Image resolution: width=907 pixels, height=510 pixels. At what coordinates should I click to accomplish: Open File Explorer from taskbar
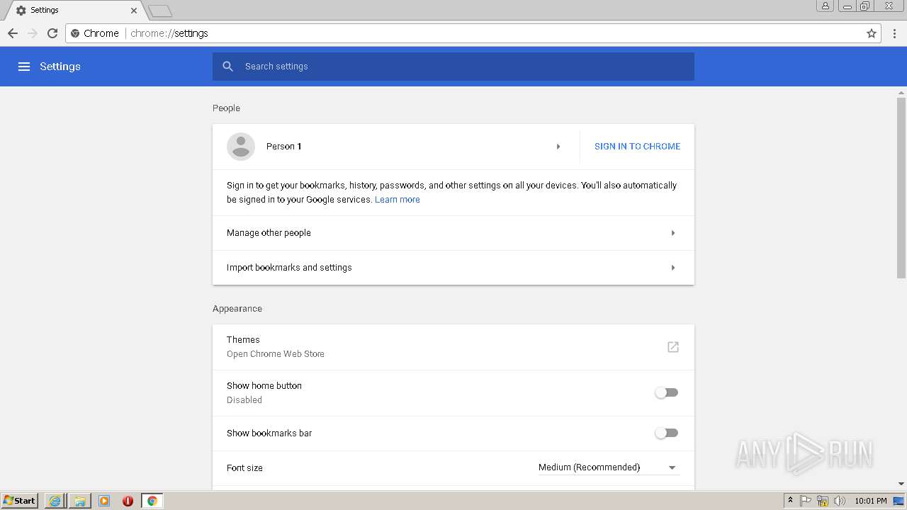pyautogui.click(x=80, y=501)
